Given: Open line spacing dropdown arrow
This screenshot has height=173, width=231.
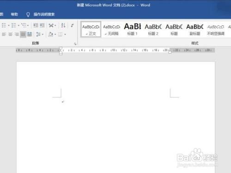Looking at the screenshot, I should 43,34.
